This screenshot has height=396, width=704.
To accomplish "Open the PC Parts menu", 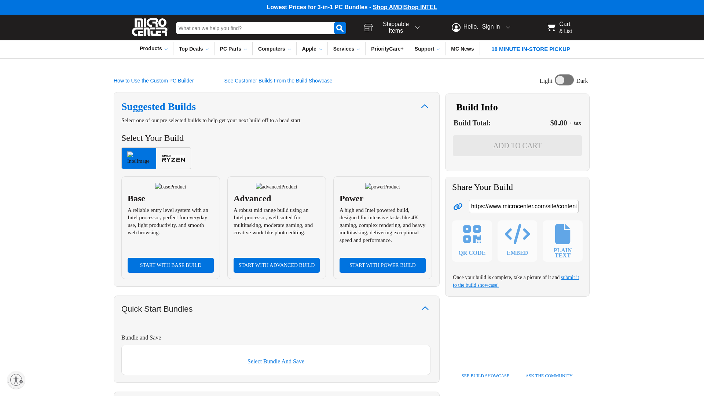I will coord(233,49).
